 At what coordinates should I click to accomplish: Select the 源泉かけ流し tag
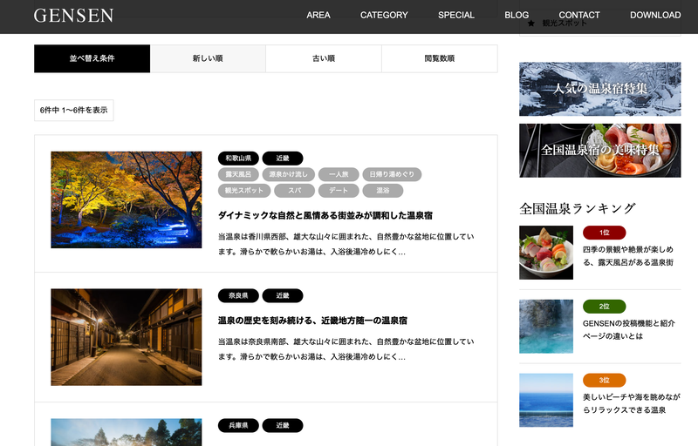(x=289, y=174)
